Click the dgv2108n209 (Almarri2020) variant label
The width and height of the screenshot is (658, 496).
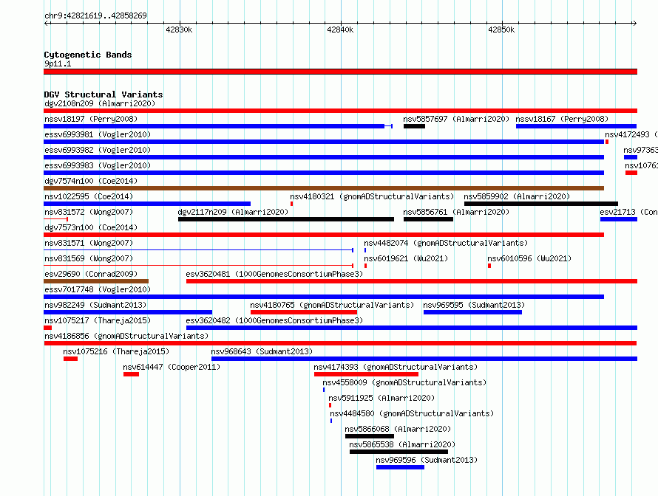coord(100,103)
